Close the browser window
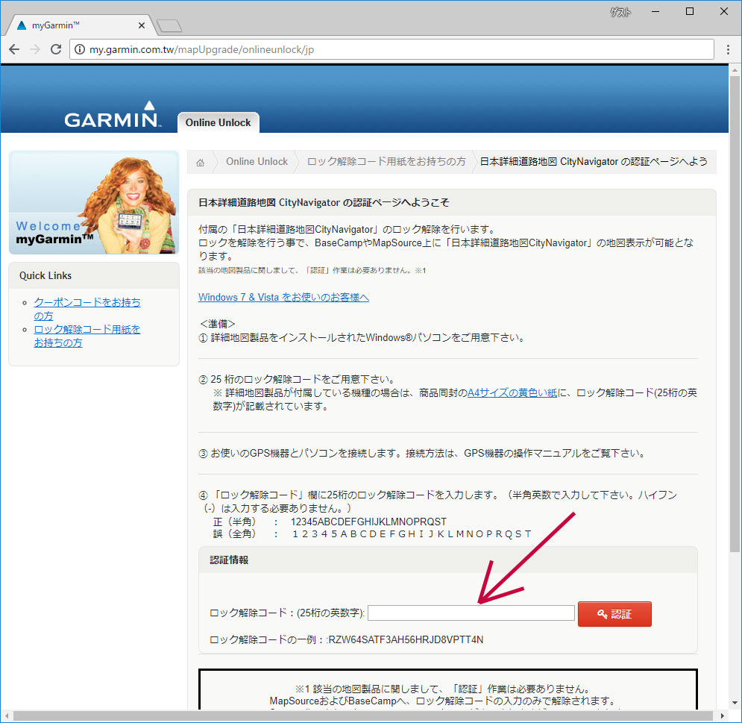Screen dimensions: 742x723 tap(724, 12)
